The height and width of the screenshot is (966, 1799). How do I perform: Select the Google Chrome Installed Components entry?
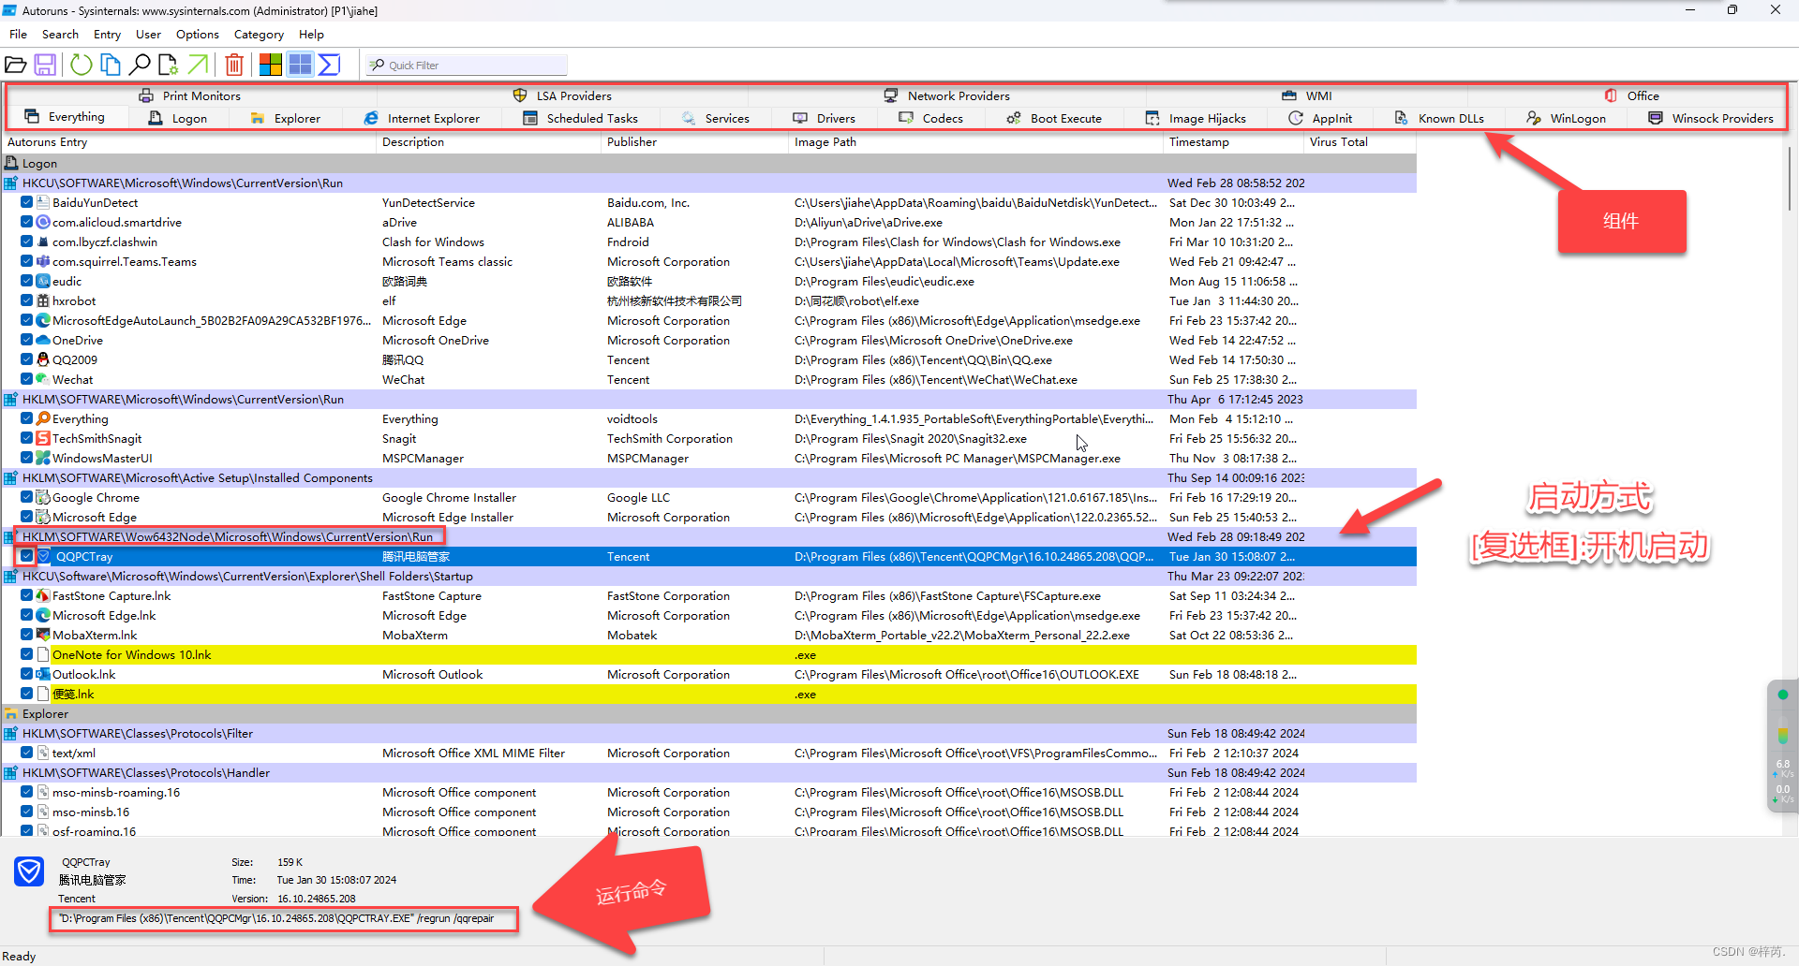click(x=709, y=497)
